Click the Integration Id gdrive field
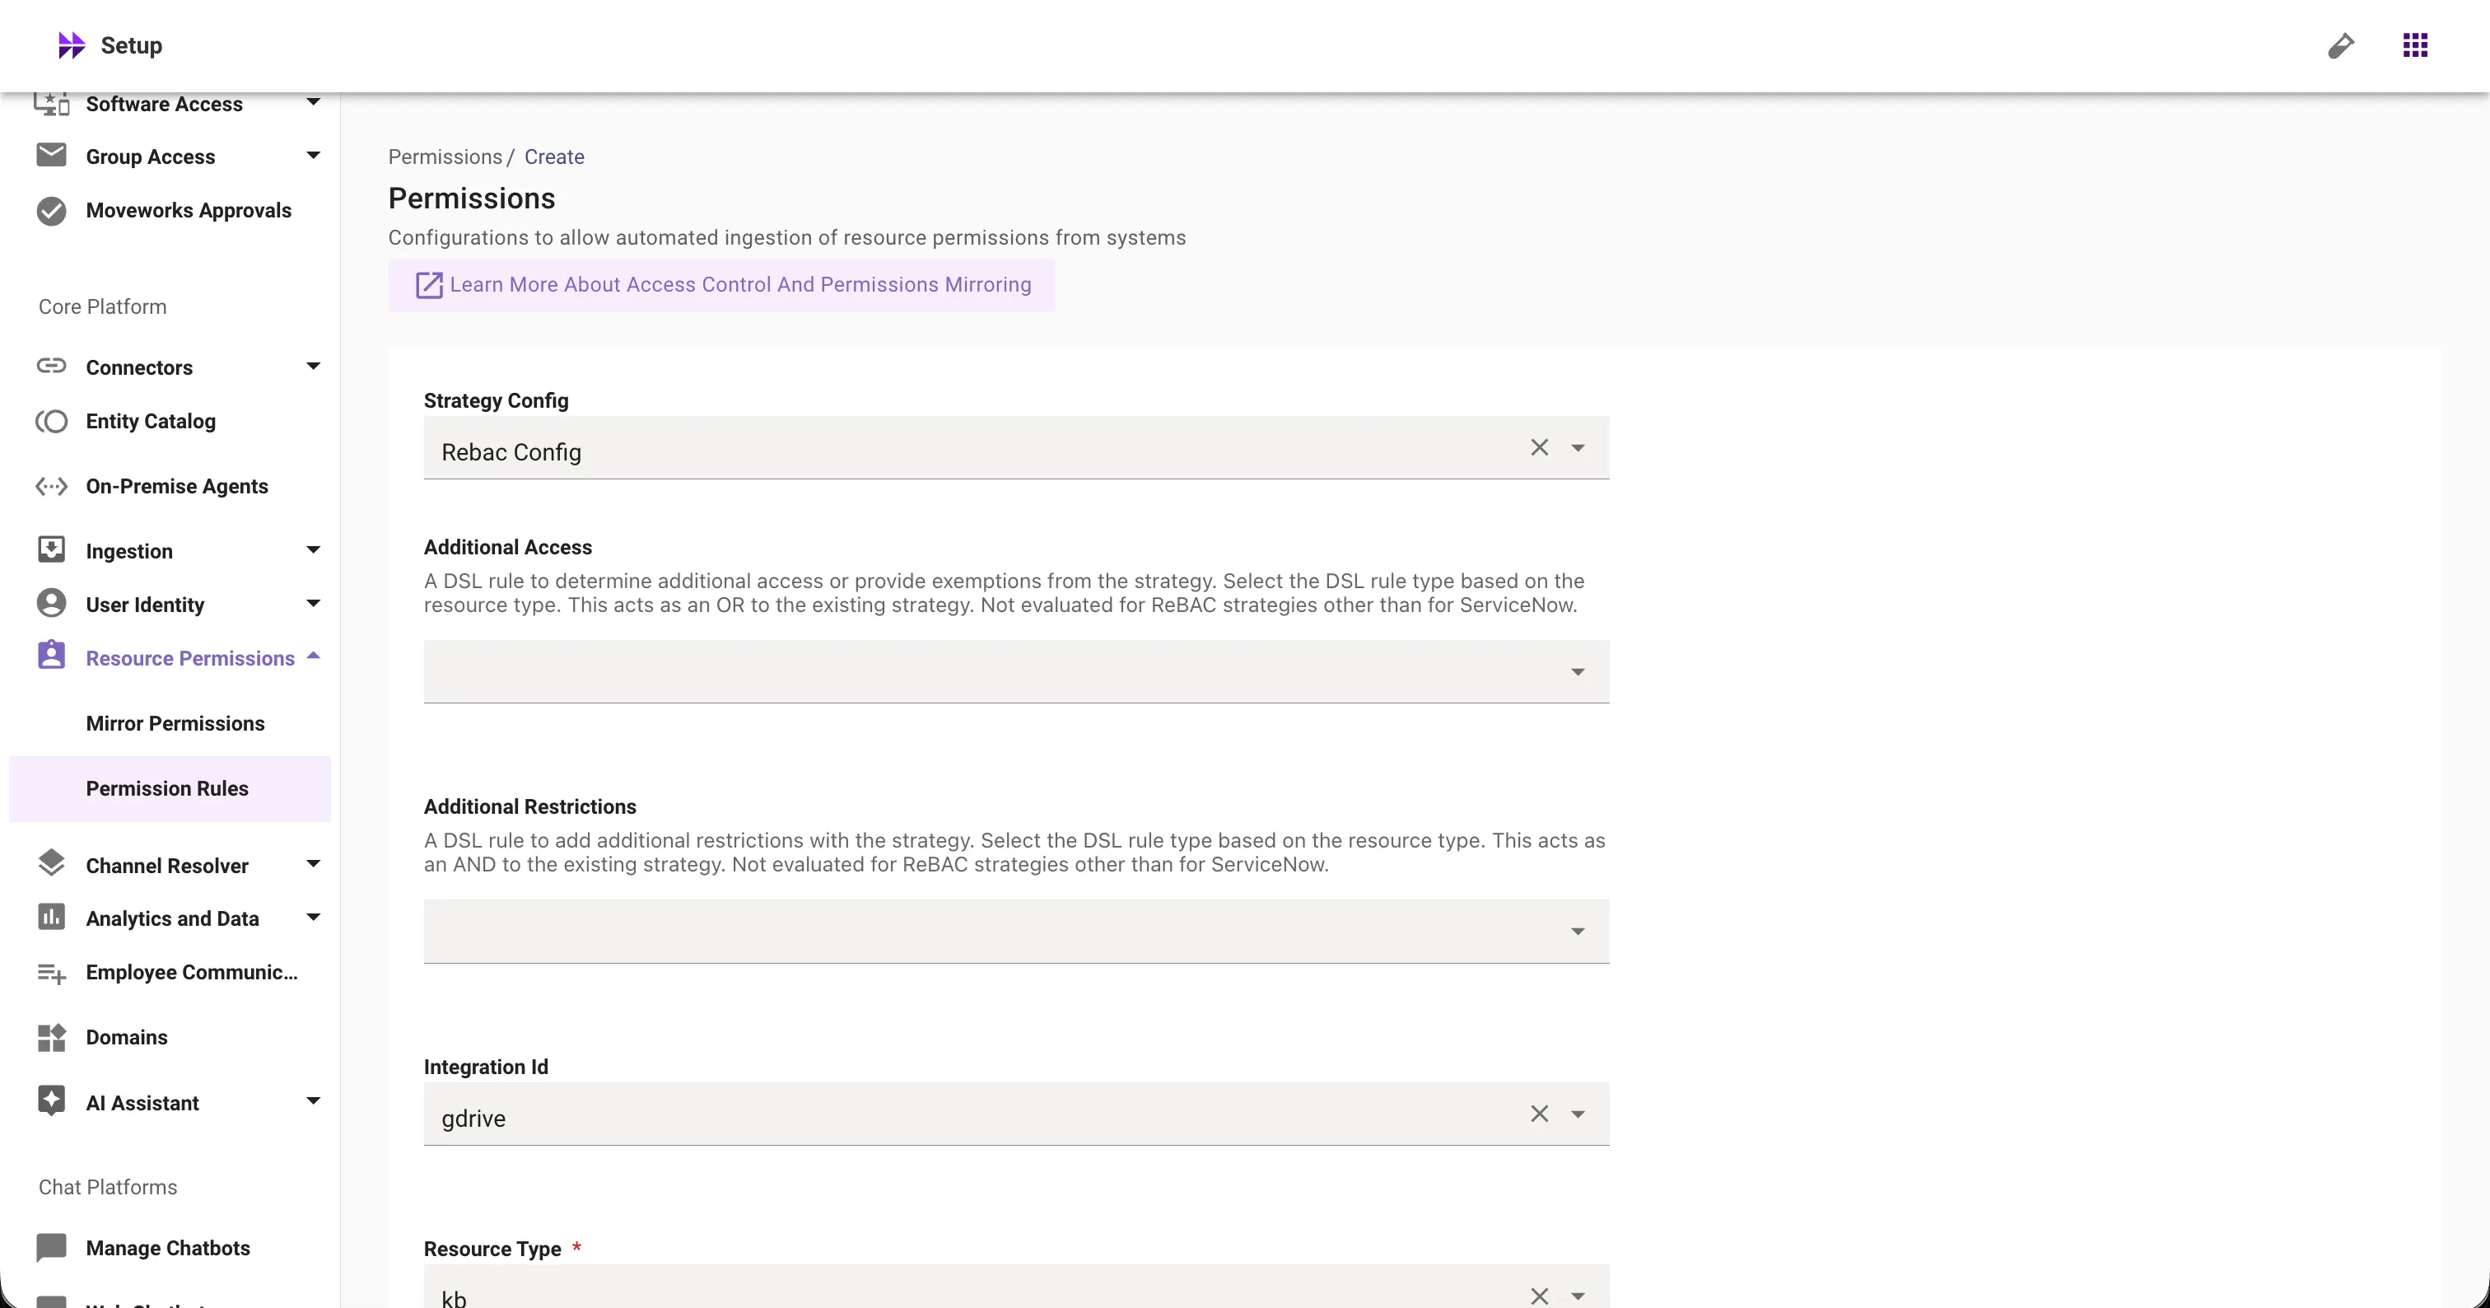The width and height of the screenshot is (2490, 1308). pyautogui.click(x=967, y=1118)
